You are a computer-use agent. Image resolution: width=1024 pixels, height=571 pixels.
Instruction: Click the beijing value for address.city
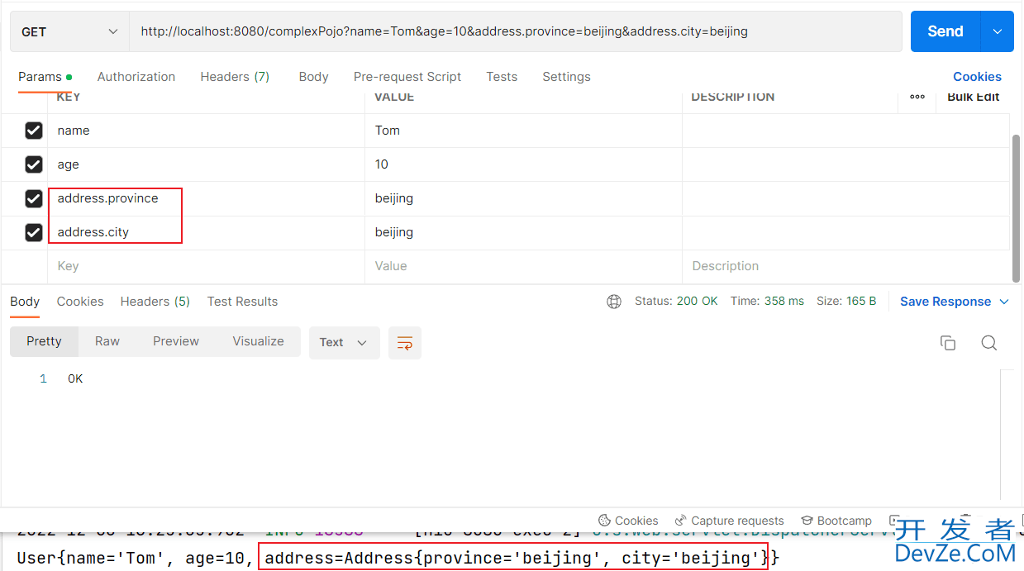pos(523,232)
